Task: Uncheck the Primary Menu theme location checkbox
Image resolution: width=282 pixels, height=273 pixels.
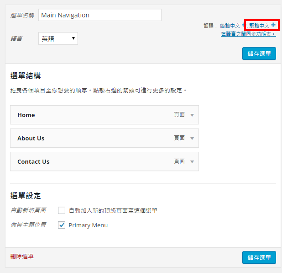Action: pos(62,225)
